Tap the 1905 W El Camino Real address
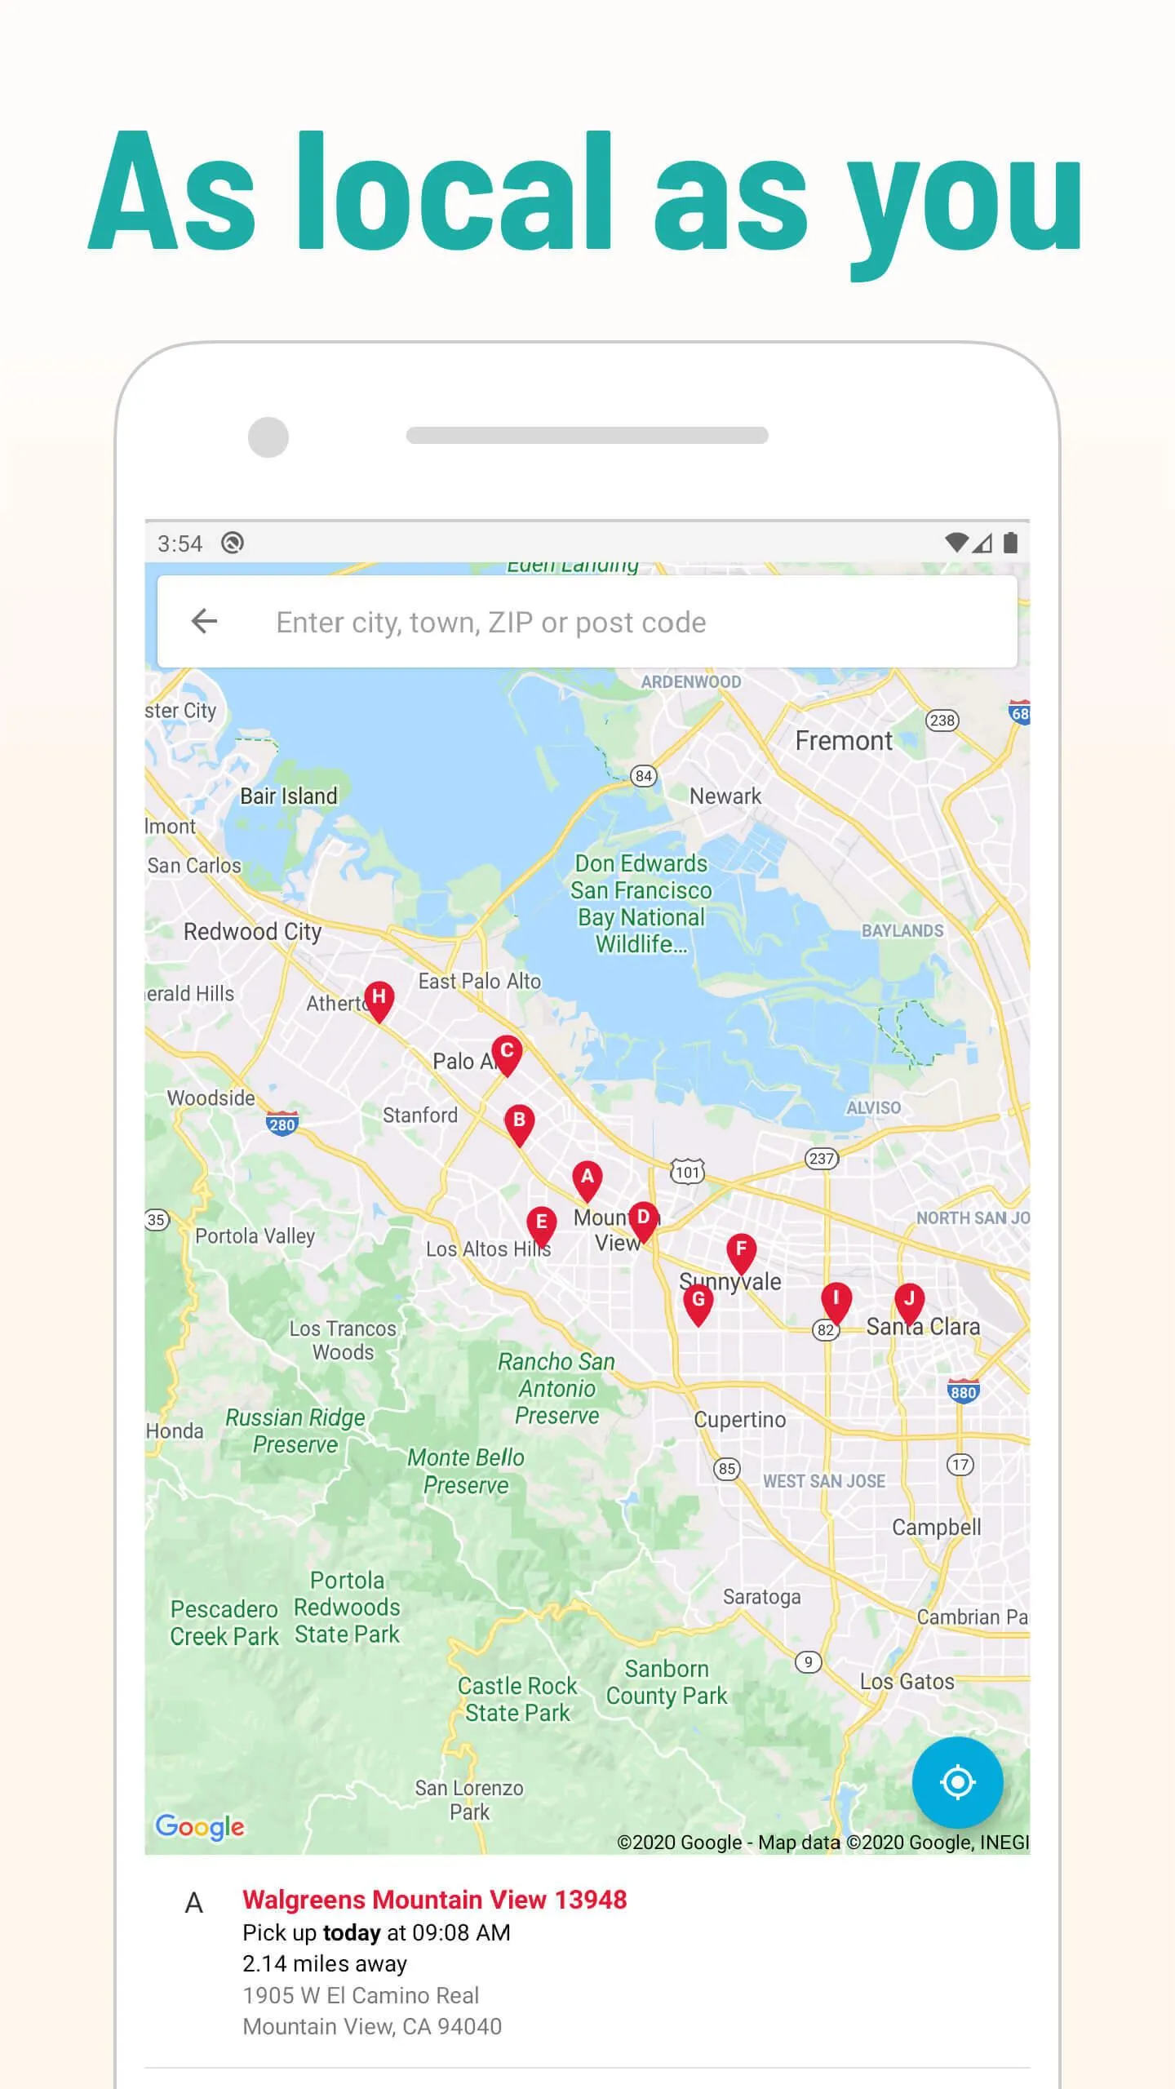The height and width of the screenshot is (2089, 1175). point(361,1995)
